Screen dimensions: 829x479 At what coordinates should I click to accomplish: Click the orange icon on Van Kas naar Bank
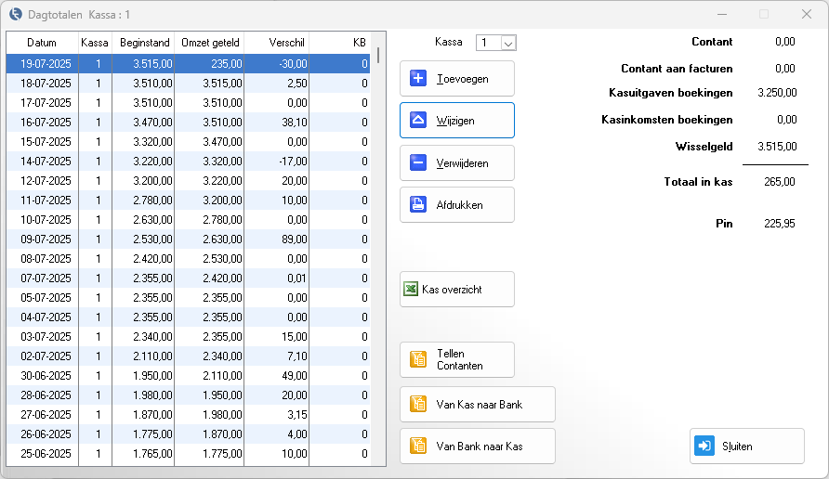417,404
